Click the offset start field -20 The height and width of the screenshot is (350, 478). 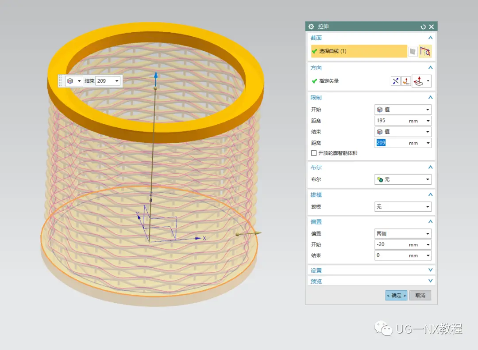point(392,244)
